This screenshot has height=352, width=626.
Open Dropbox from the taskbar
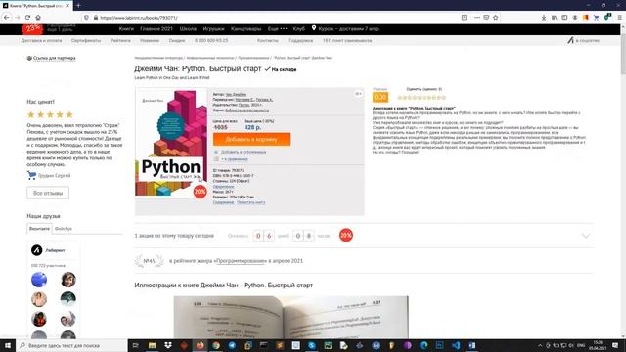[x=168, y=345]
